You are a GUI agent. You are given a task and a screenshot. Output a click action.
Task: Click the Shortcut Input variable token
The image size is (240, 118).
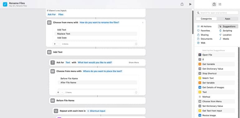pos(96,111)
